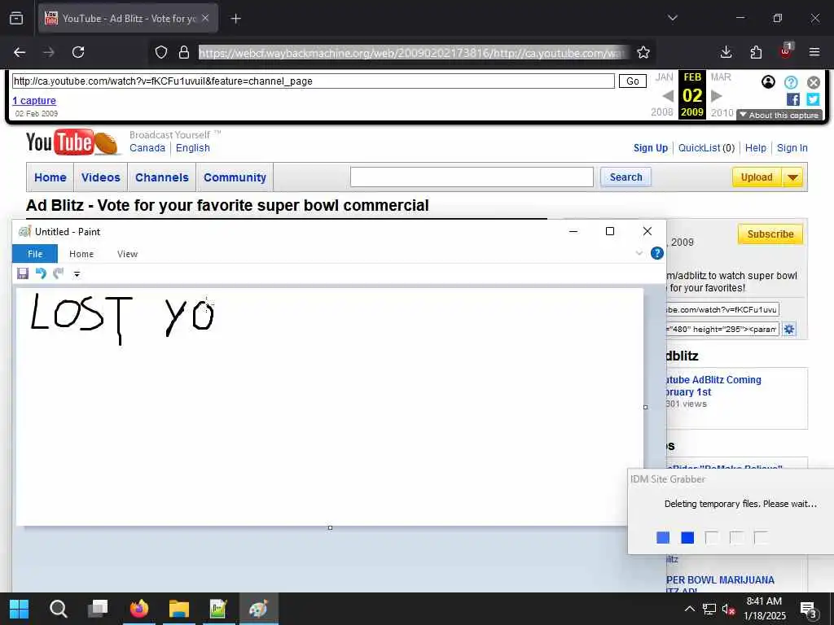Open Firefox Downloads panel

click(726, 52)
